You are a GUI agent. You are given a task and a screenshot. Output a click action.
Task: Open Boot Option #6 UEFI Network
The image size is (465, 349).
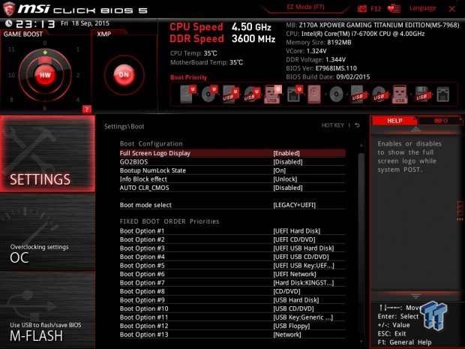232,274
